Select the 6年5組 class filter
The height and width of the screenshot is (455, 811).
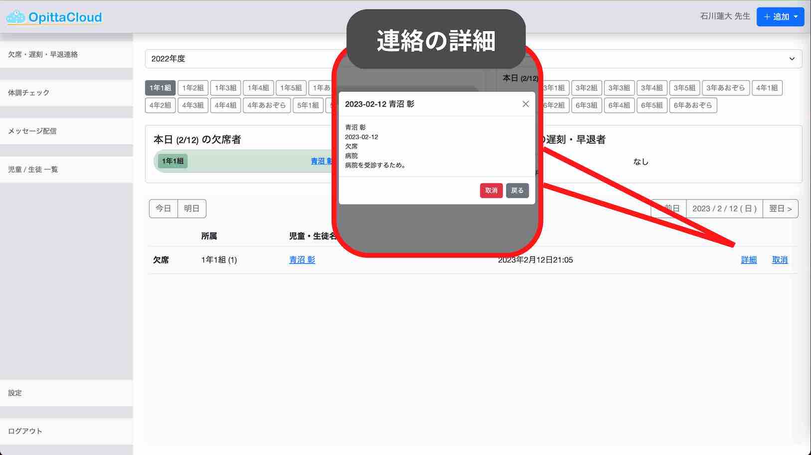pos(651,105)
